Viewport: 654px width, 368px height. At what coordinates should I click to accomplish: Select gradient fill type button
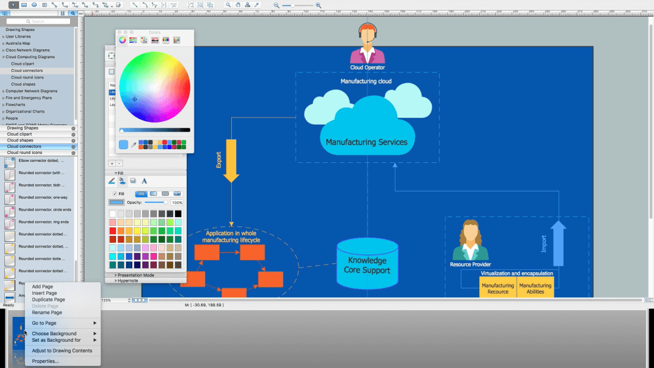click(153, 194)
